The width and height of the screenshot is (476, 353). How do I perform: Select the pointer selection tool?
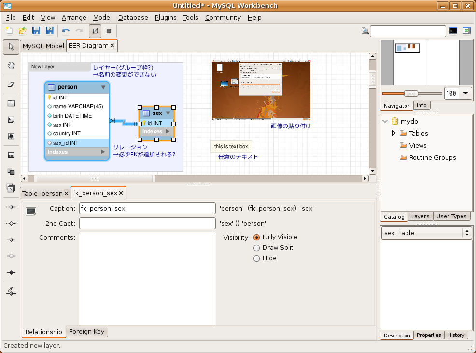(x=11, y=47)
